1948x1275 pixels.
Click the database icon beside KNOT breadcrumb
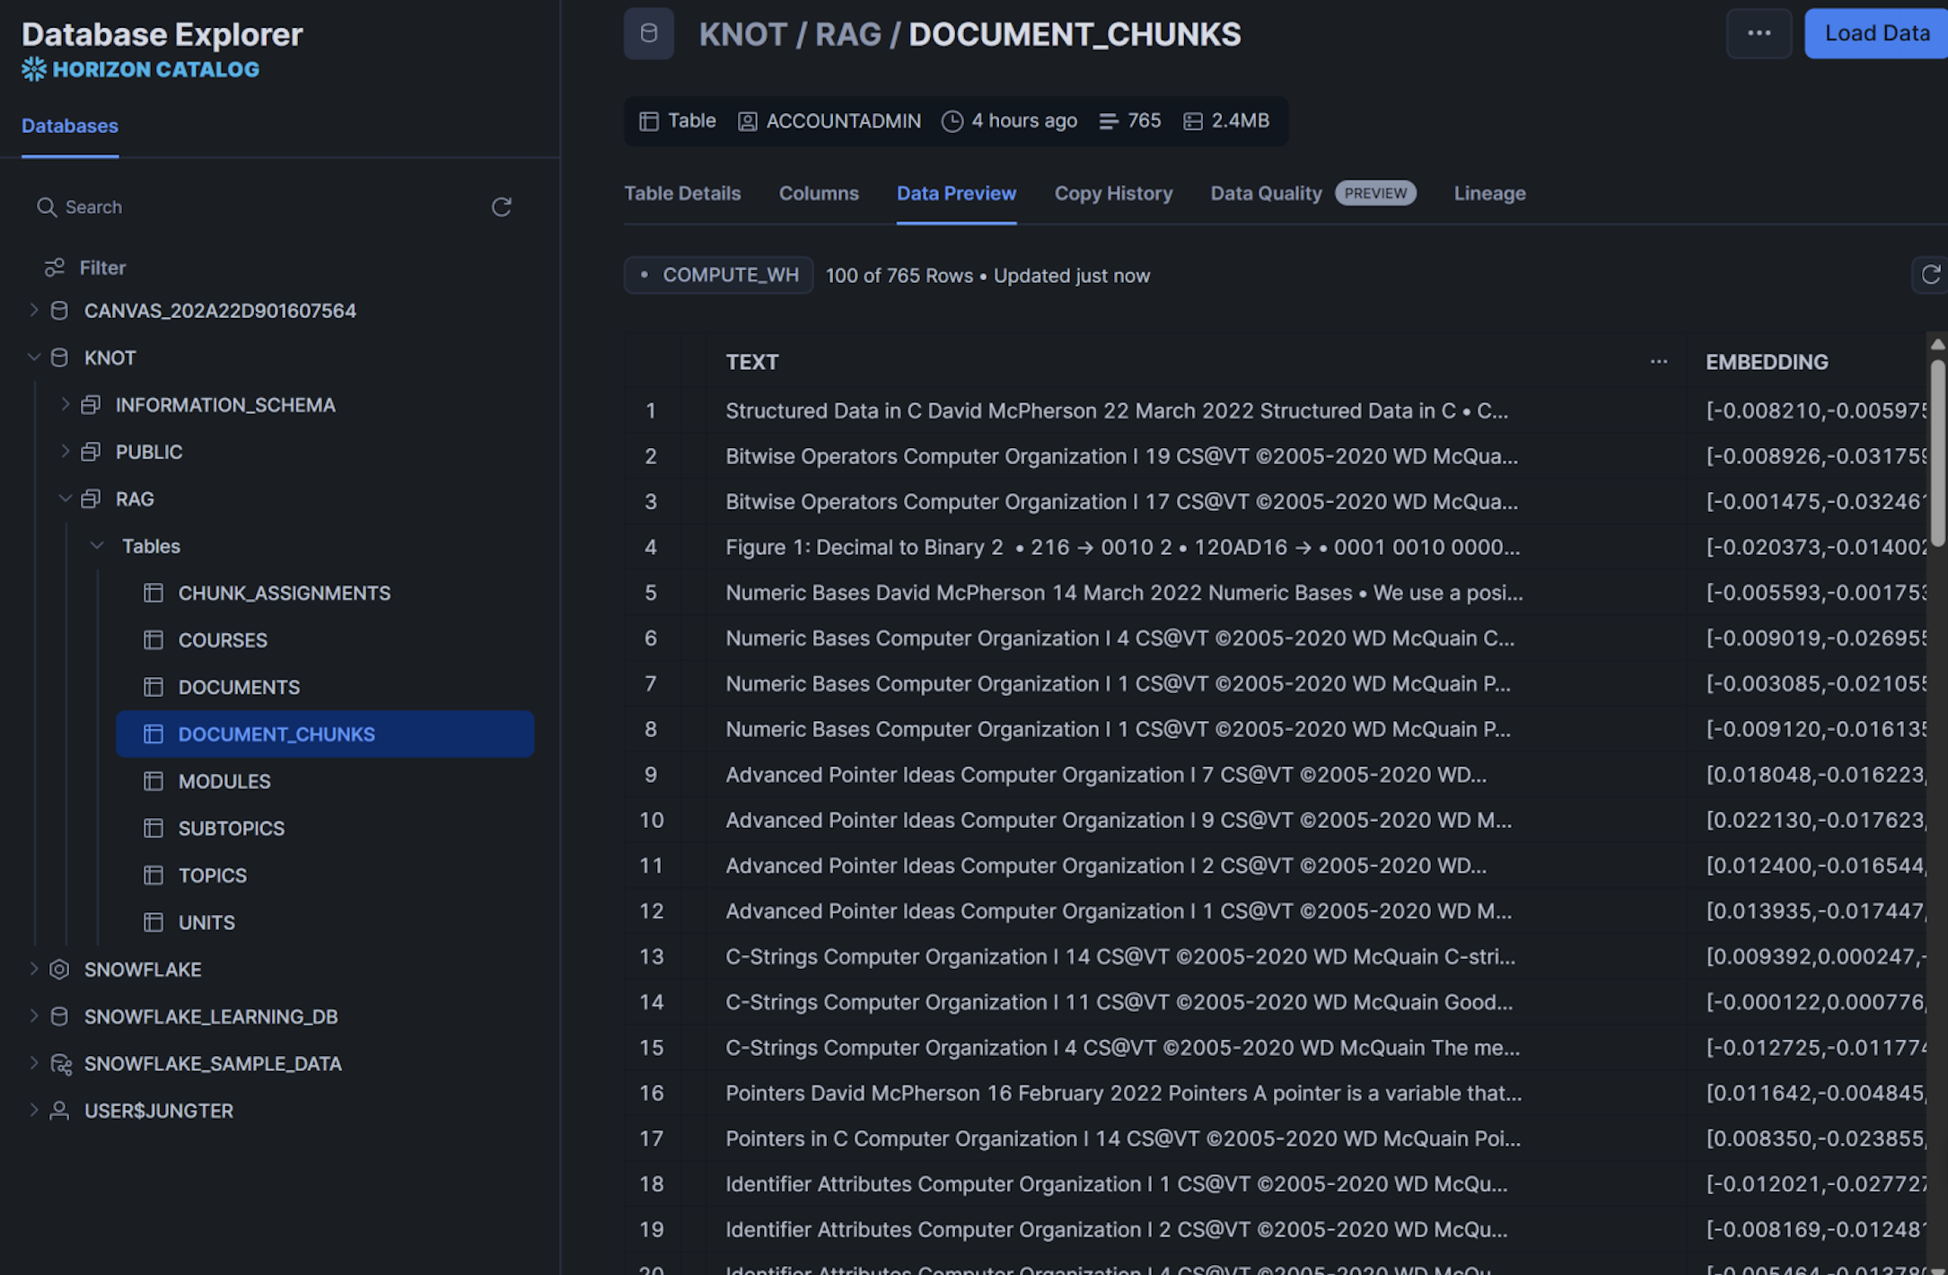point(648,34)
